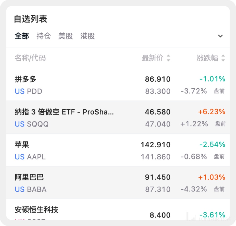This screenshot has width=236, height=226.
Task: Select the 安硕恒生科技 row
Action: pyautogui.click(x=36, y=210)
